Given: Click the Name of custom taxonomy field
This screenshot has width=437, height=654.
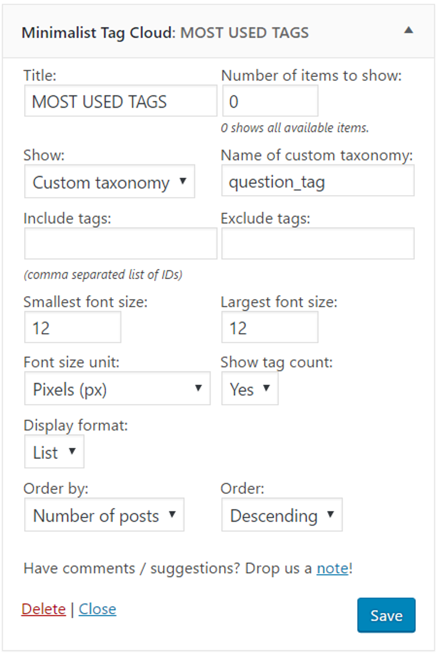Looking at the screenshot, I should click(x=317, y=181).
